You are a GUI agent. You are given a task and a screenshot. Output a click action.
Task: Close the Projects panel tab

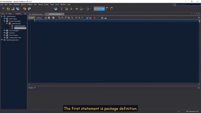[7, 14]
